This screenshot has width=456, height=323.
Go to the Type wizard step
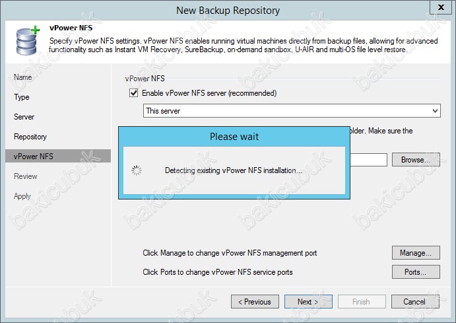(x=22, y=97)
